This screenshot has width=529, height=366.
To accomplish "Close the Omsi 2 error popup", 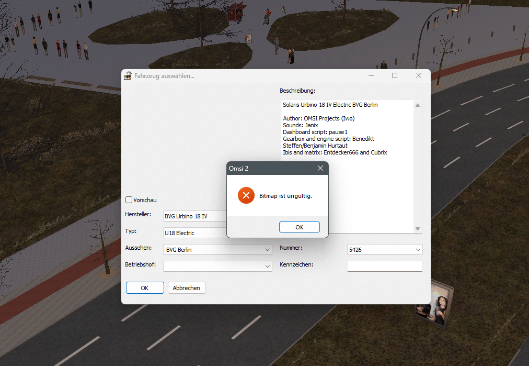I will (x=320, y=168).
